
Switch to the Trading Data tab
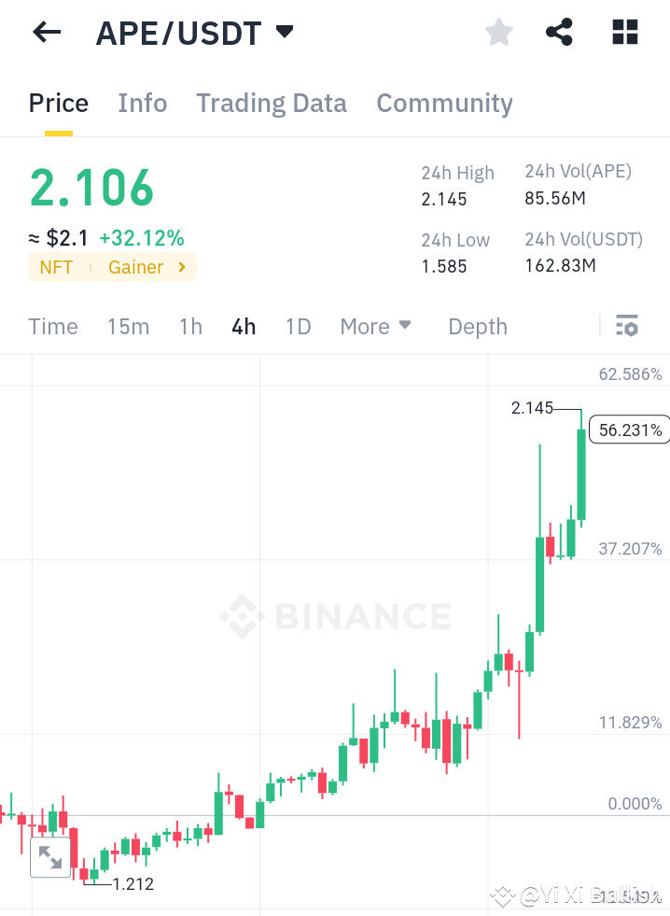(x=271, y=103)
